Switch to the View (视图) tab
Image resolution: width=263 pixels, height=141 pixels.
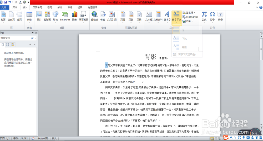(80, 7)
